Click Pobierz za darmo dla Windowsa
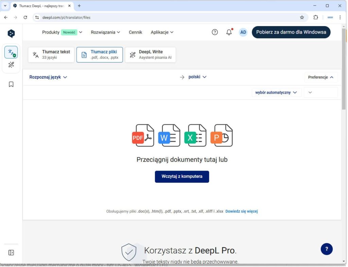 [291, 32]
